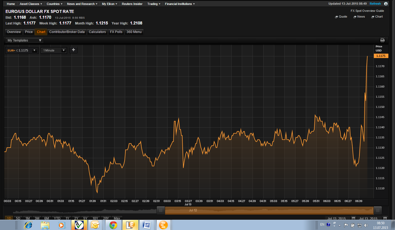Screen dimensions: 395x230
Task: Expand the Trading menu
Action: [x=154, y=4]
